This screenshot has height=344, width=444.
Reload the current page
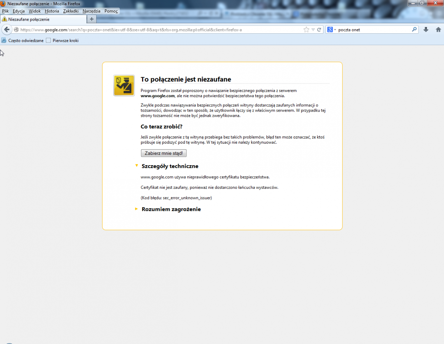point(319,30)
